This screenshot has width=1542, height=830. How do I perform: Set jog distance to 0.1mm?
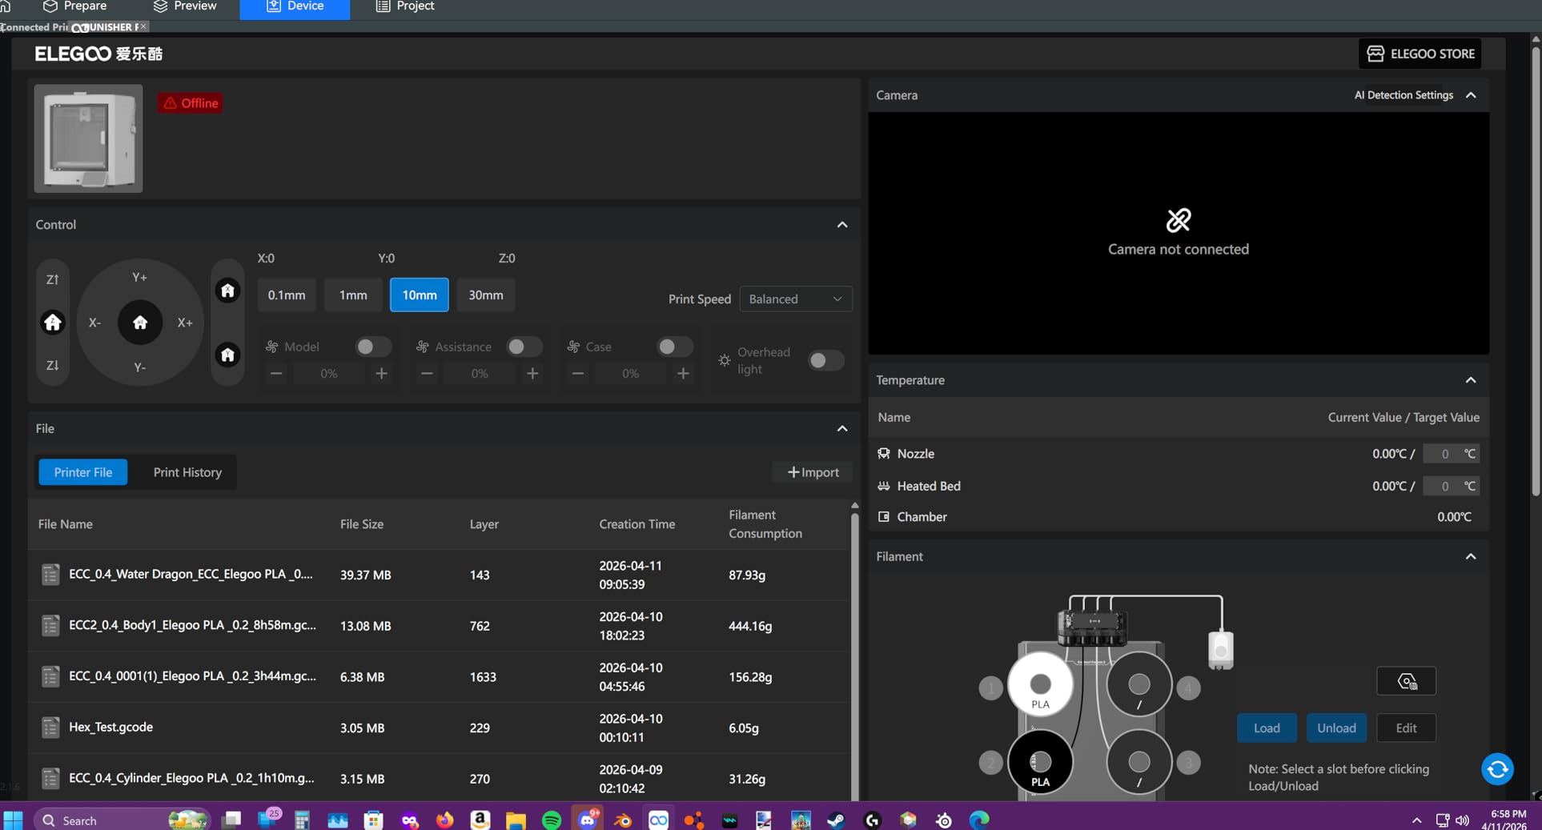tap(287, 295)
